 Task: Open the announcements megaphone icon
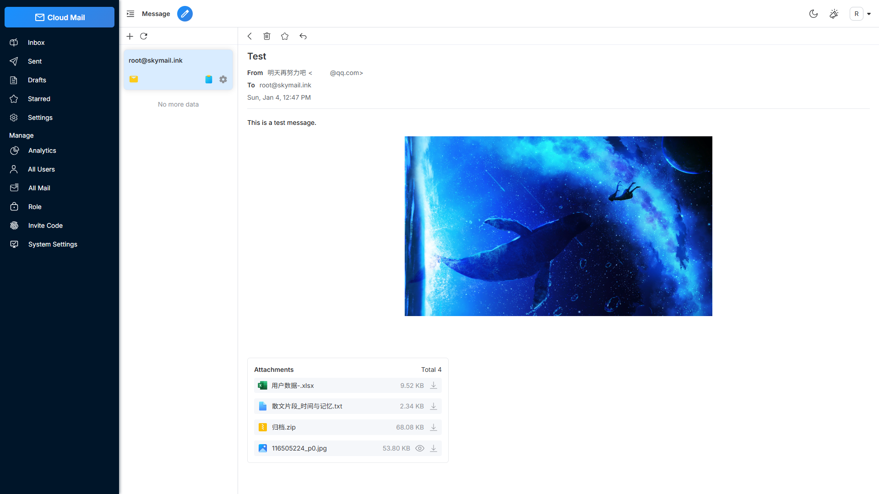(x=834, y=14)
